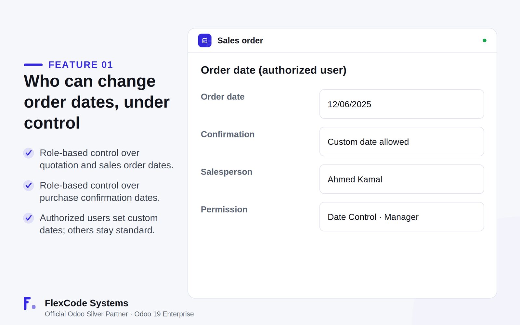Click the Authorized users set custom dates bullet text
Screen dimensions: 520x325
pyautogui.click(x=99, y=224)
